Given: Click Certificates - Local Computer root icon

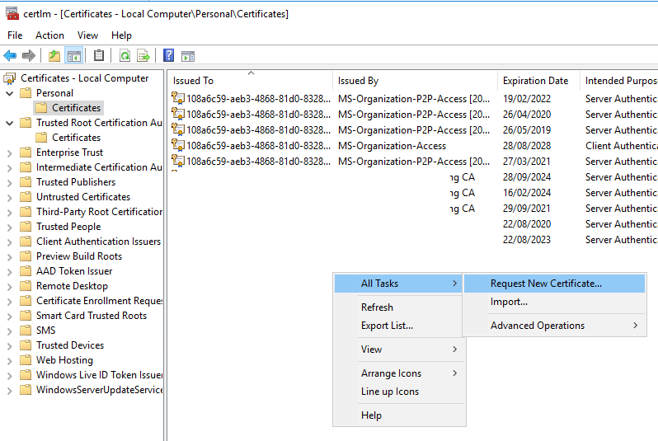Looking at the screenshot, I should (9, 78).
